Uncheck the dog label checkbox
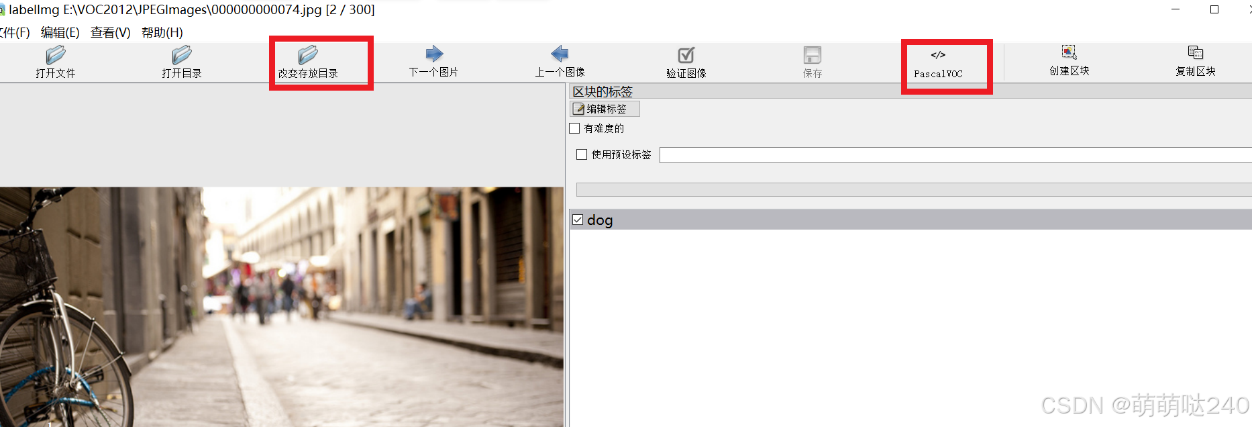Viewport: 1252px width, 427px height. (578, 220)
